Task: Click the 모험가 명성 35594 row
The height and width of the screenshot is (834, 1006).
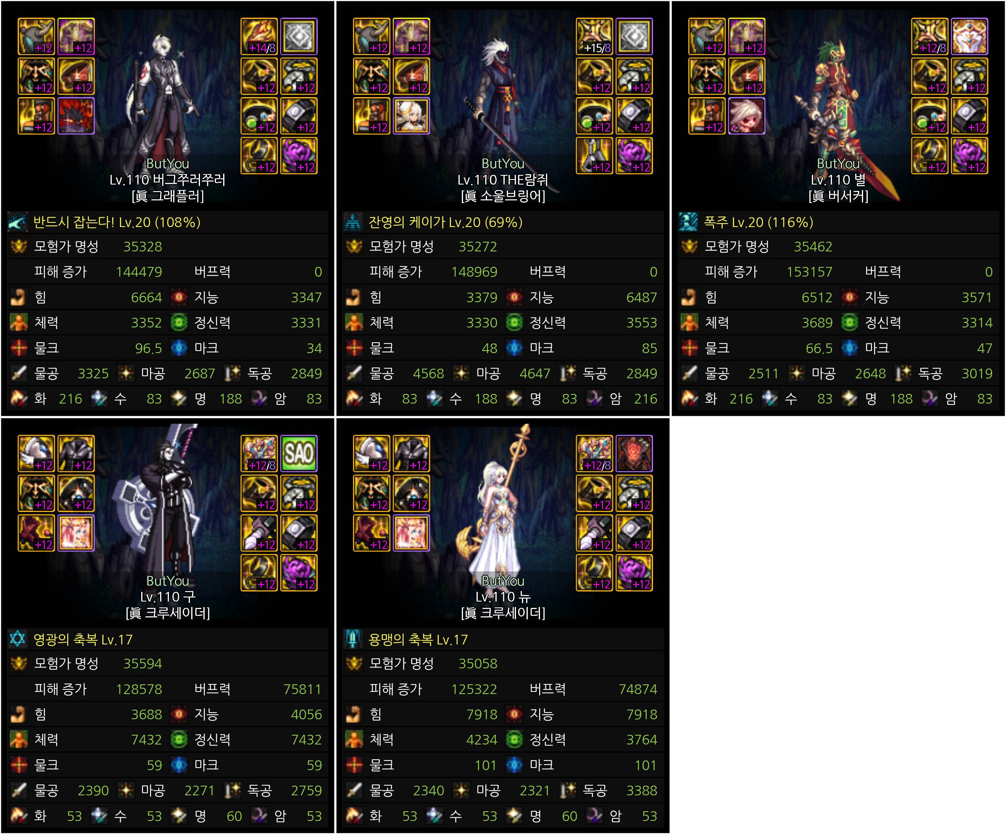Action: (168, 664)
